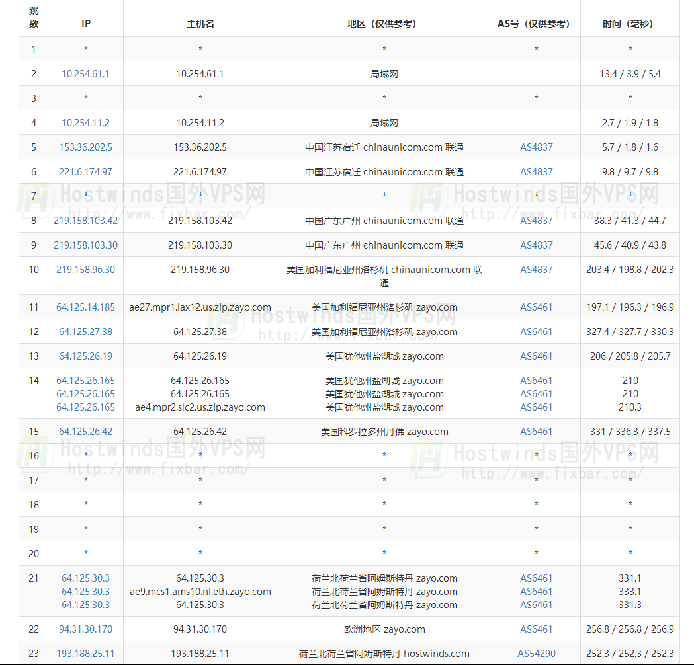Click time value 2.7 / 1.9 / 1.8
The width and height of the screenshot is (694, 665).
(630, 123)
